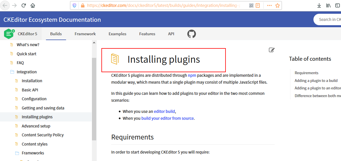Jump to Adding a plugin to an editor

point(318,88)
